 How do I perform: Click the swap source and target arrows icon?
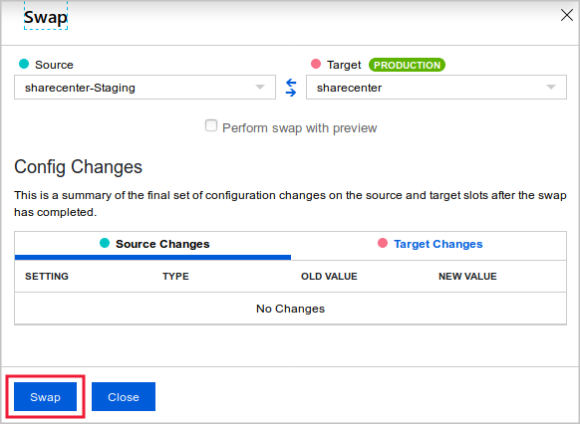pyautogui.click(x=291, y=88)
